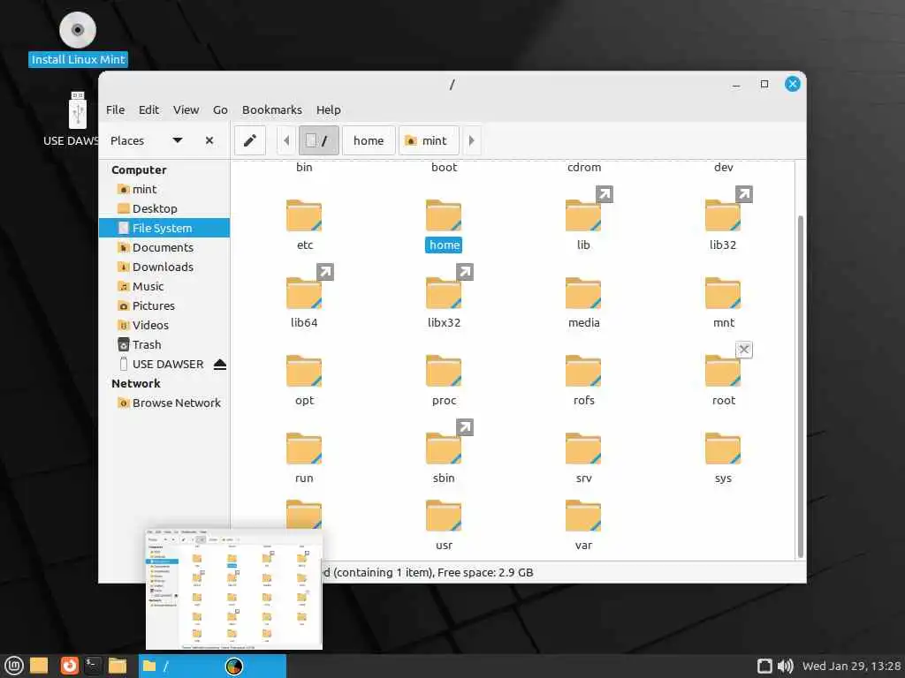Open Downloads in the sidebar
The width and height of the screenshot is (905, 678).
pyautogui.click(x=164, y=267)
